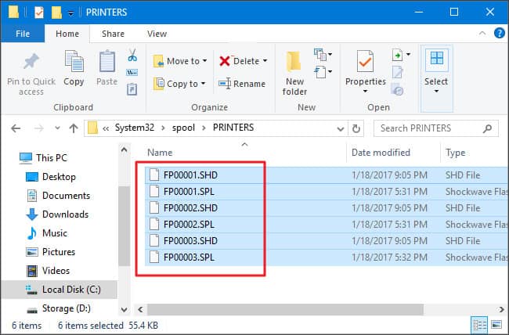Select This PC in navigation pane
Screen dimensions: 509x335
[x=43, y=158]
